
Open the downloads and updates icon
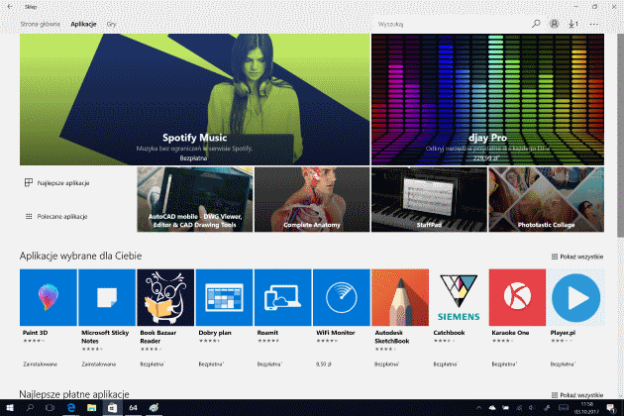pyautogui.click(x=573, y=24)
